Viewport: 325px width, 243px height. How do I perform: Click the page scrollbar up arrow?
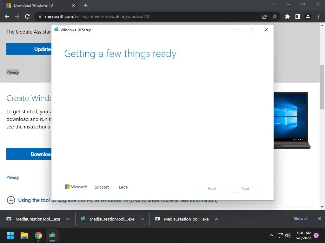[322, 25]
